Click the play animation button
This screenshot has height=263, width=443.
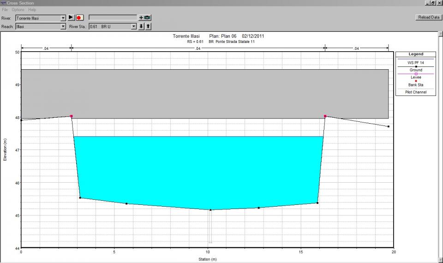click(71, 18)
